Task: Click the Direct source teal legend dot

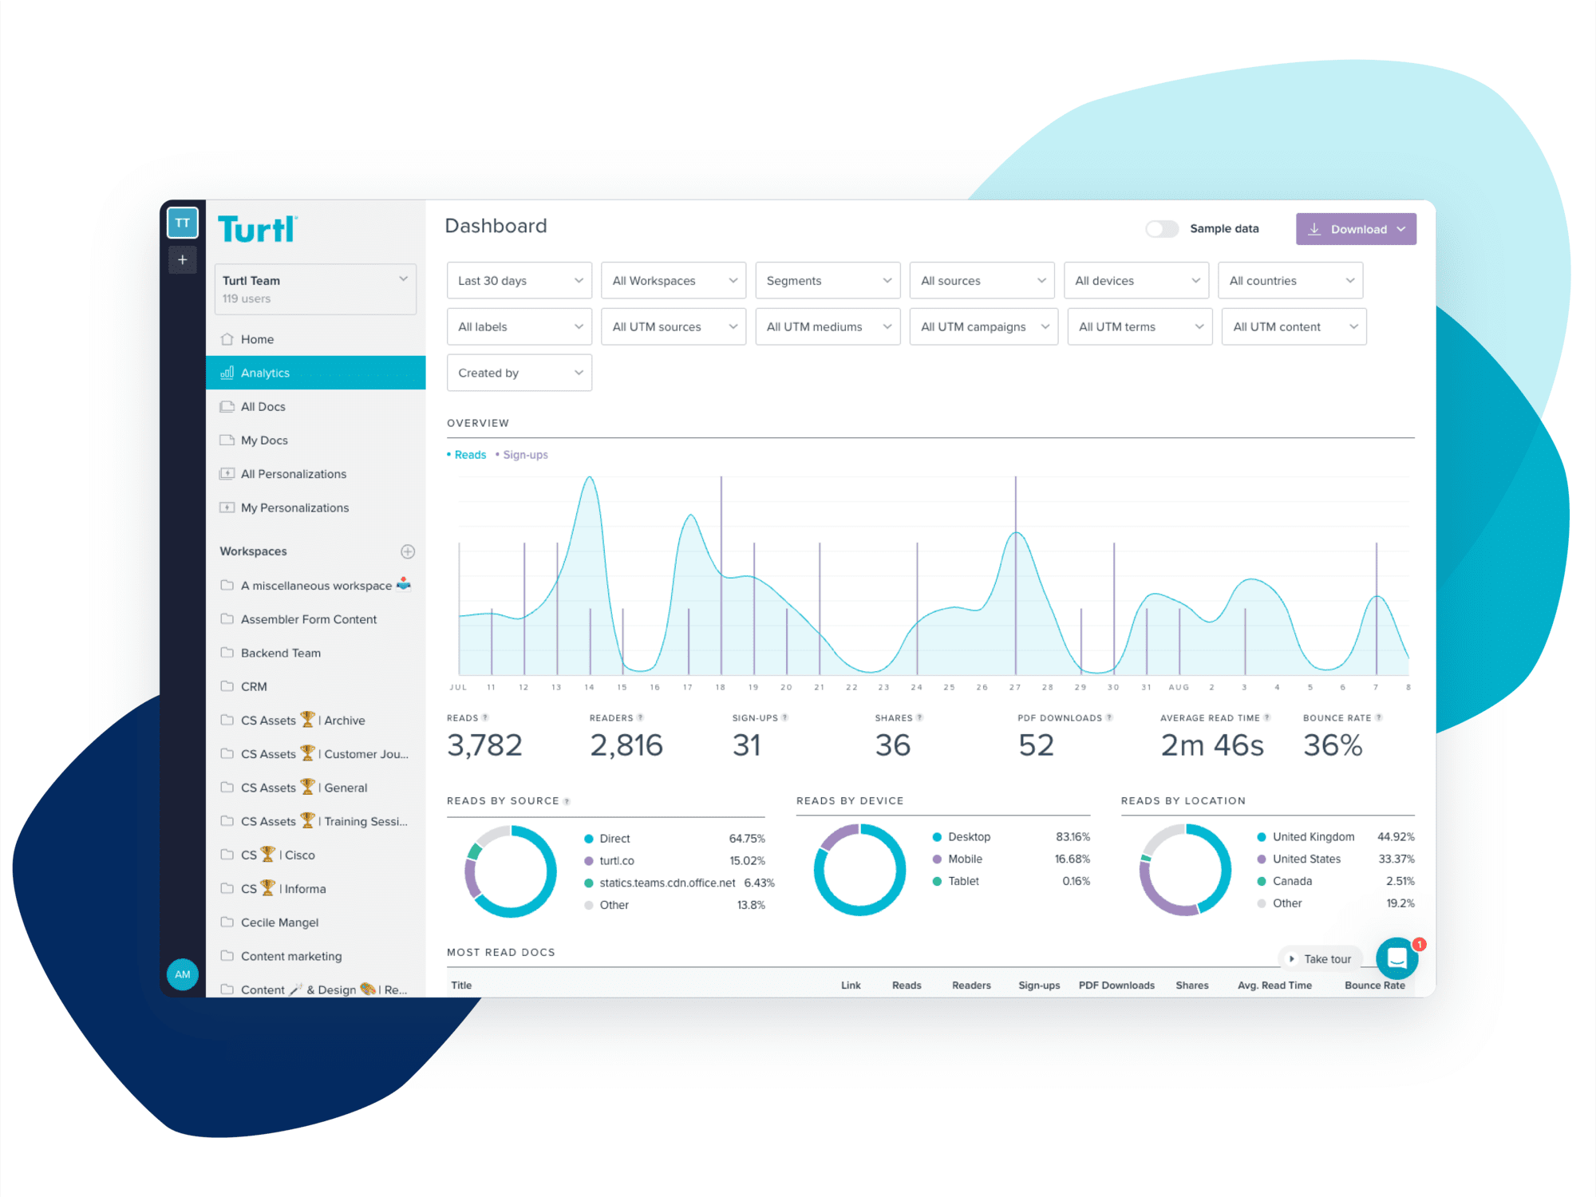Action: point(589,839)
